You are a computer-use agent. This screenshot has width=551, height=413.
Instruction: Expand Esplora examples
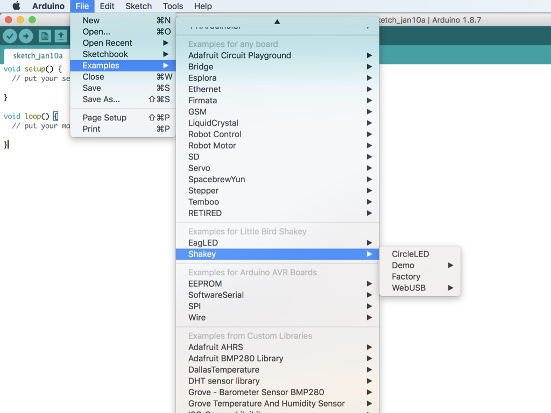277,77
